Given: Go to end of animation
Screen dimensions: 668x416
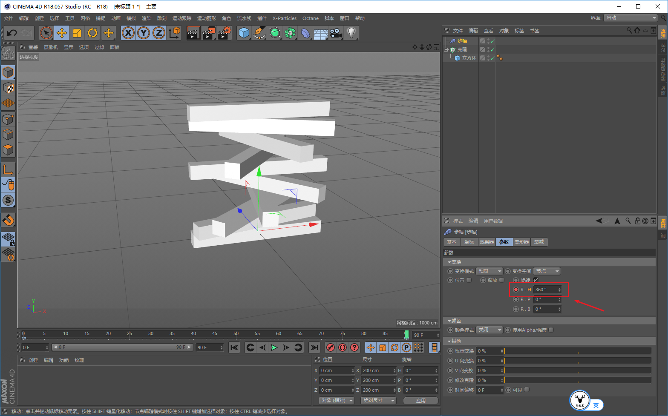Looking at the screenshot, I should coord(314,347).
